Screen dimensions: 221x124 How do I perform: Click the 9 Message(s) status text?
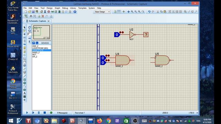62,113
